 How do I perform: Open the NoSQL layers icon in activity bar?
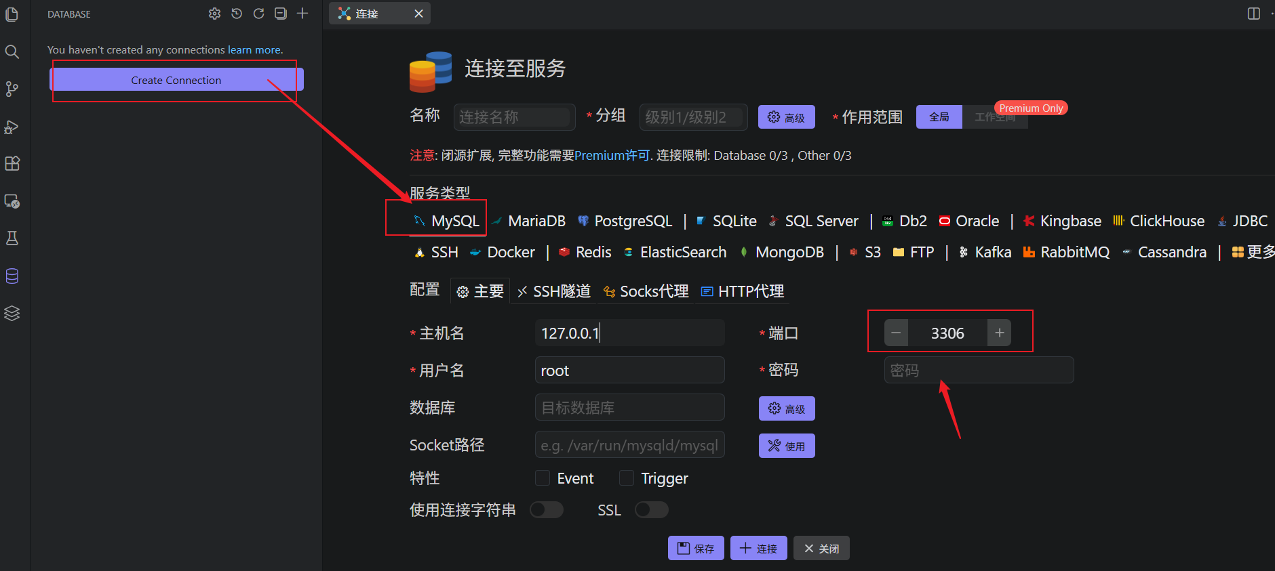(x=12, y=313)
